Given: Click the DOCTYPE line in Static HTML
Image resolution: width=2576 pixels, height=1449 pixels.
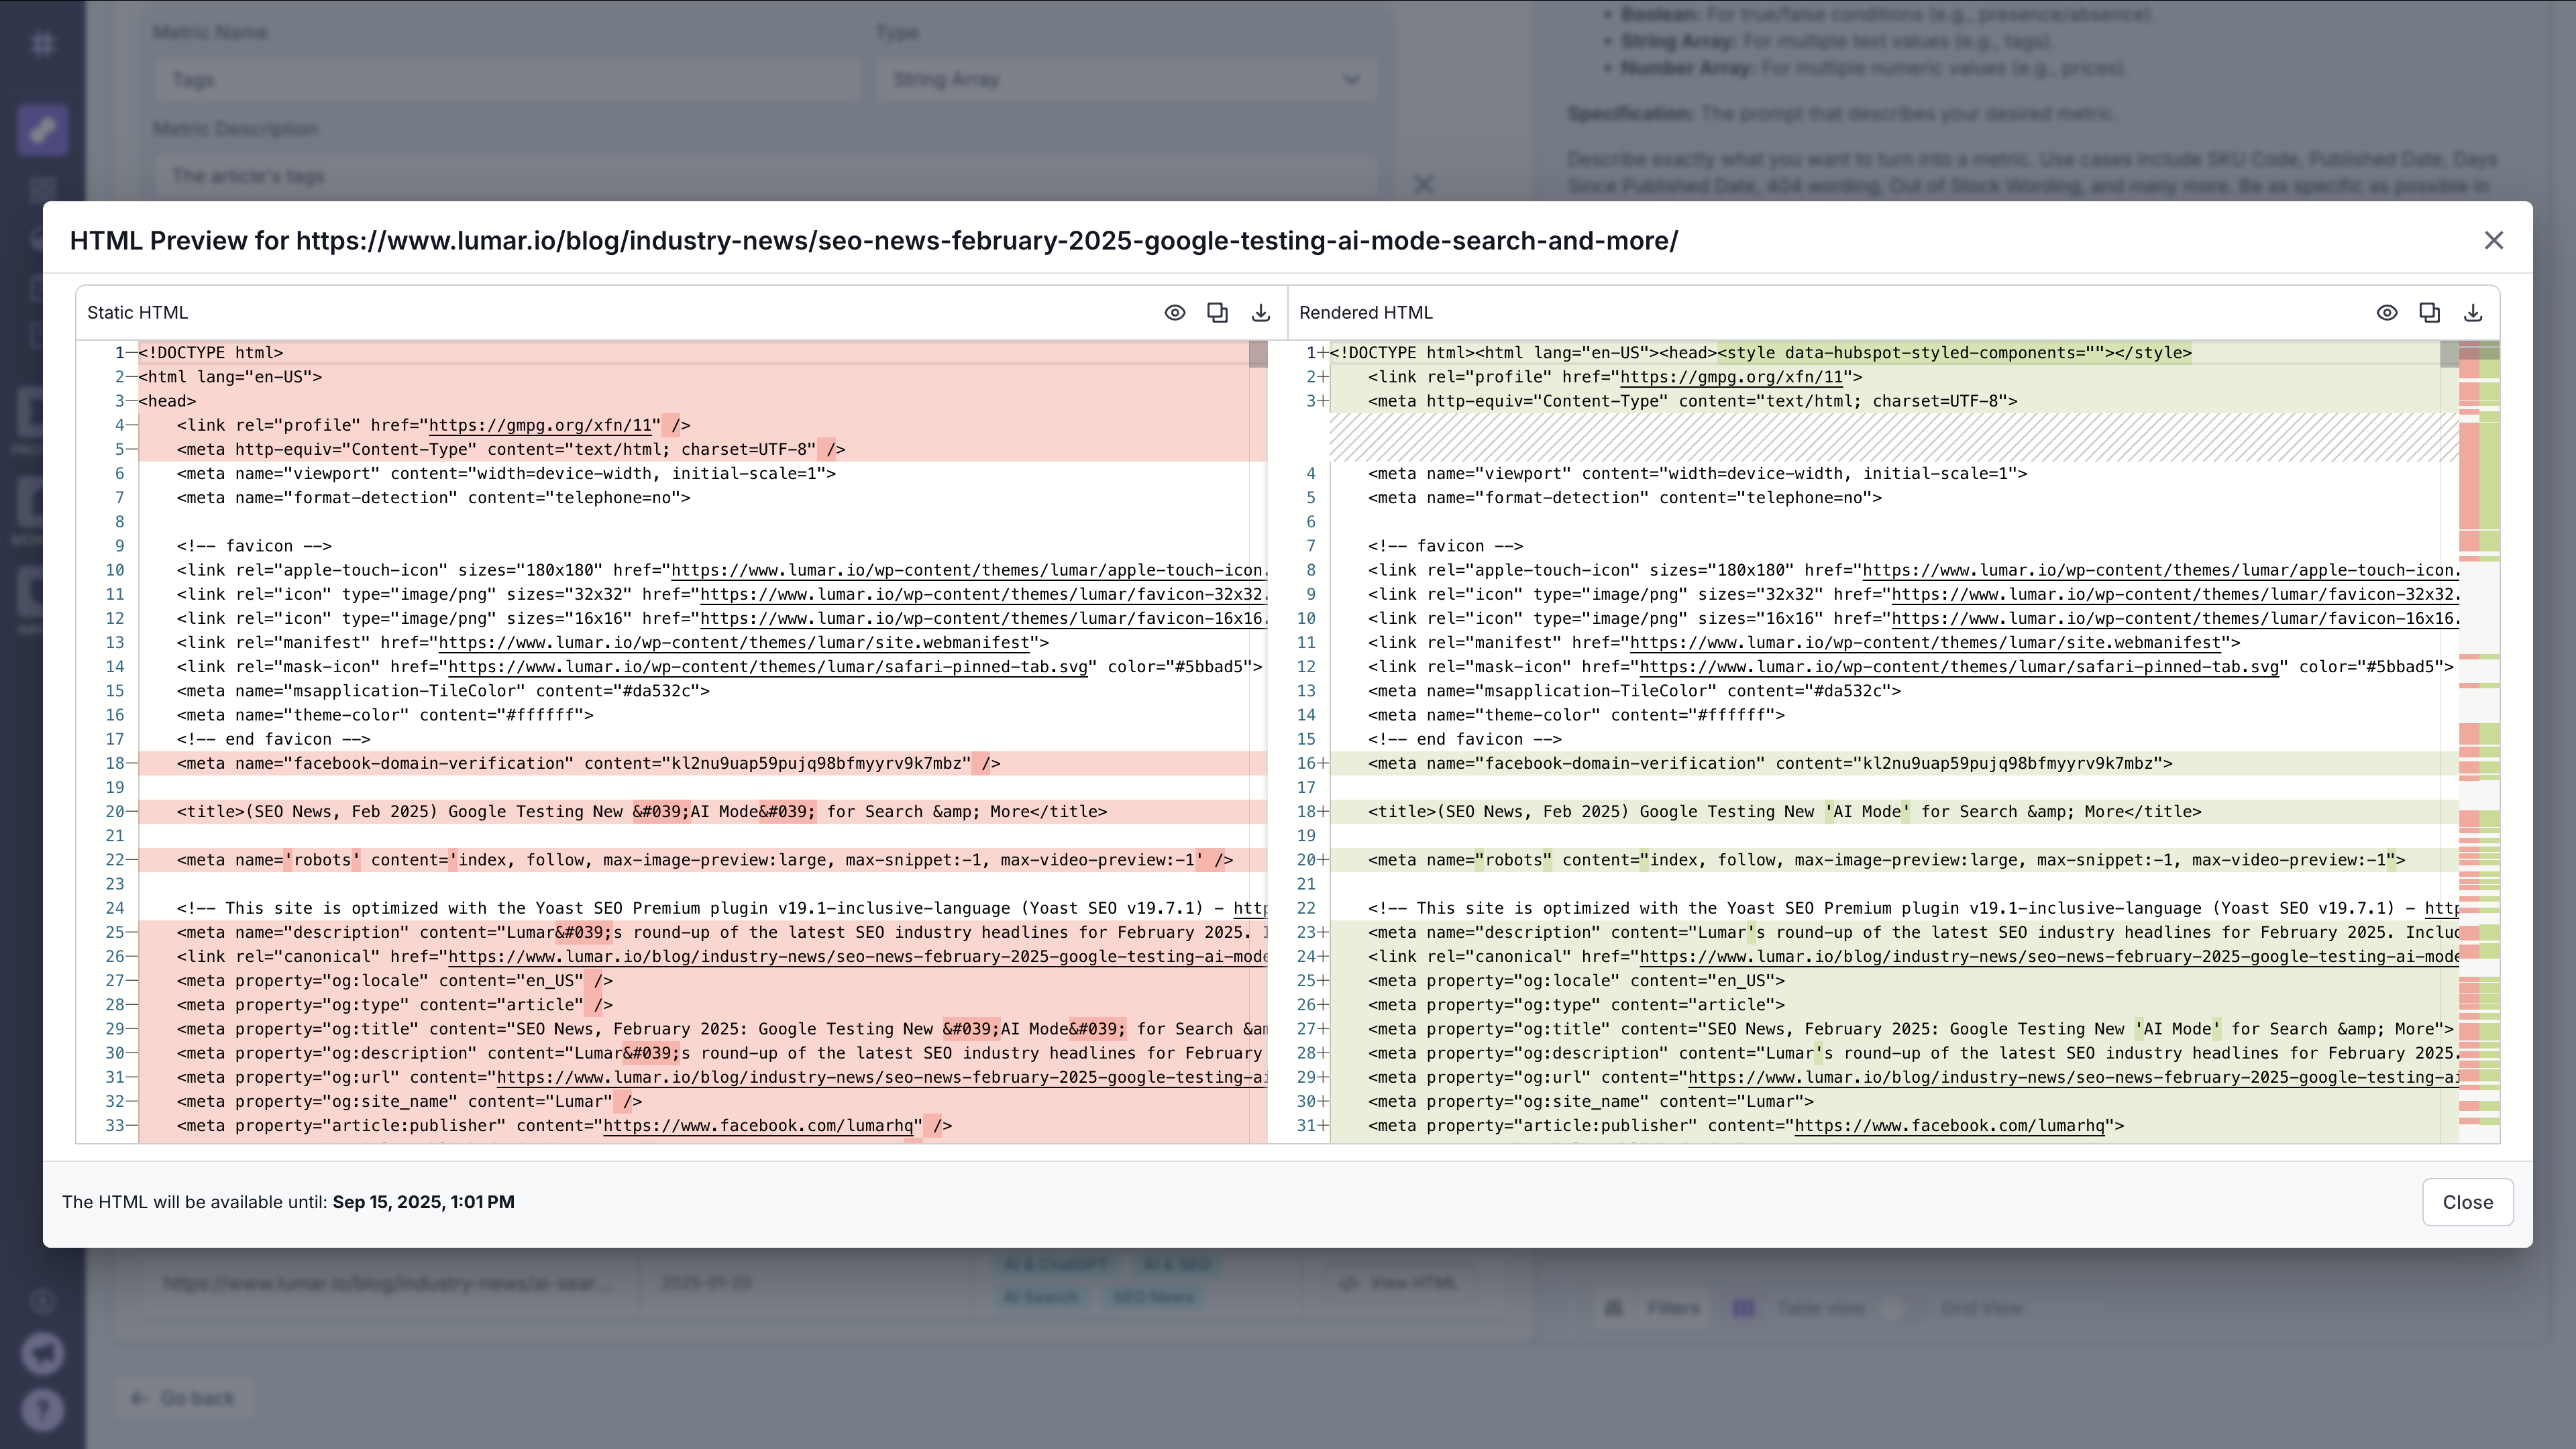Looking at the screenshot, I should tap(211, 353).
